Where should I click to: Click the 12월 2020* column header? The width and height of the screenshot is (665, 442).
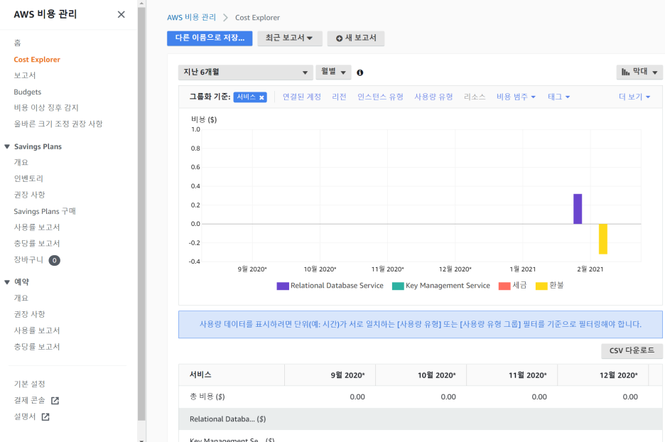coord(603,375)
